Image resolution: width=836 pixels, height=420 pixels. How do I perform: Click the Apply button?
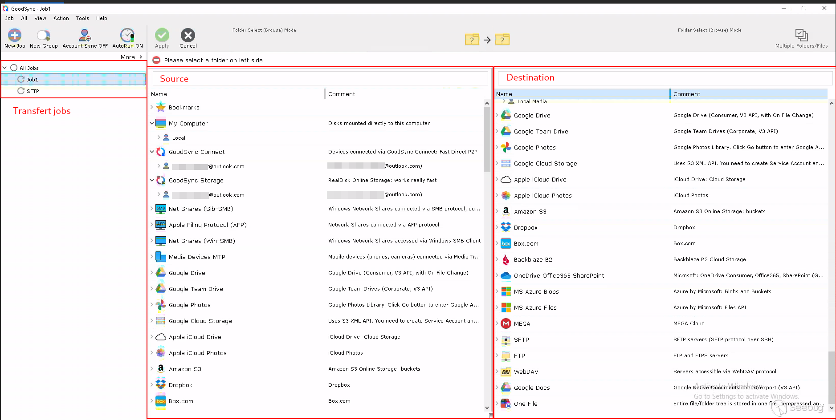tap(162, 38)
